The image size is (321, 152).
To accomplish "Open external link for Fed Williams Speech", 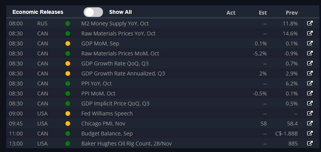I will click(310, 114).
